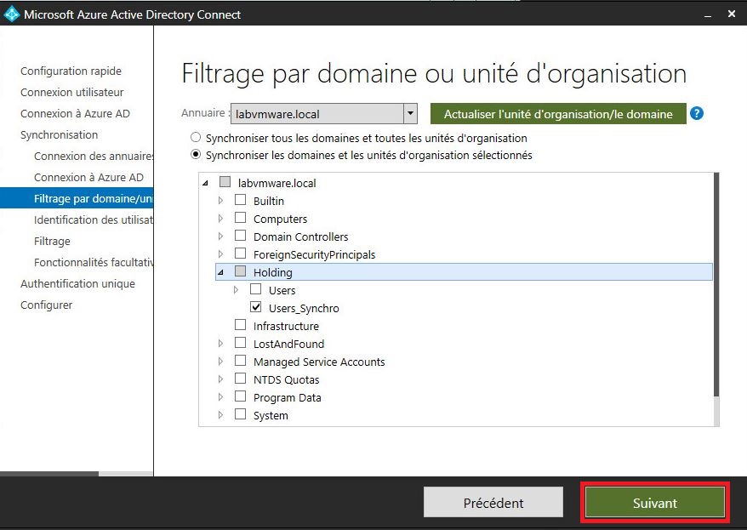Image resolution: width=747 pixels, height=530 pixels.
Task: Expand the Managed Service Accounts node
Action: [220, 362]
